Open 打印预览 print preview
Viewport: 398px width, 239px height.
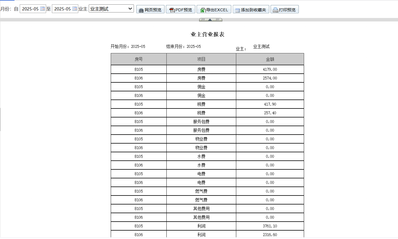pos(285,9)
